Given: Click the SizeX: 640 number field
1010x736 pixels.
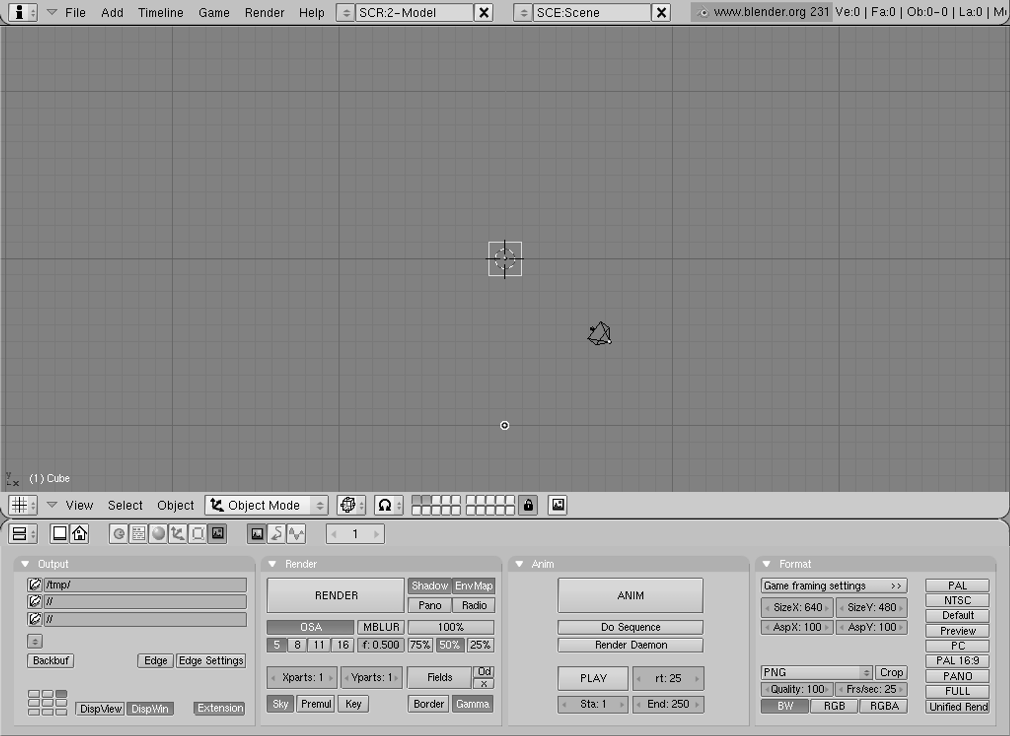Looking at the screenshot, I should coord(797,607).
